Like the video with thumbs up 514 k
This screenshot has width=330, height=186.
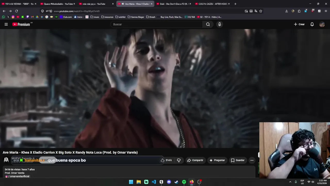(x=166, y=160)
